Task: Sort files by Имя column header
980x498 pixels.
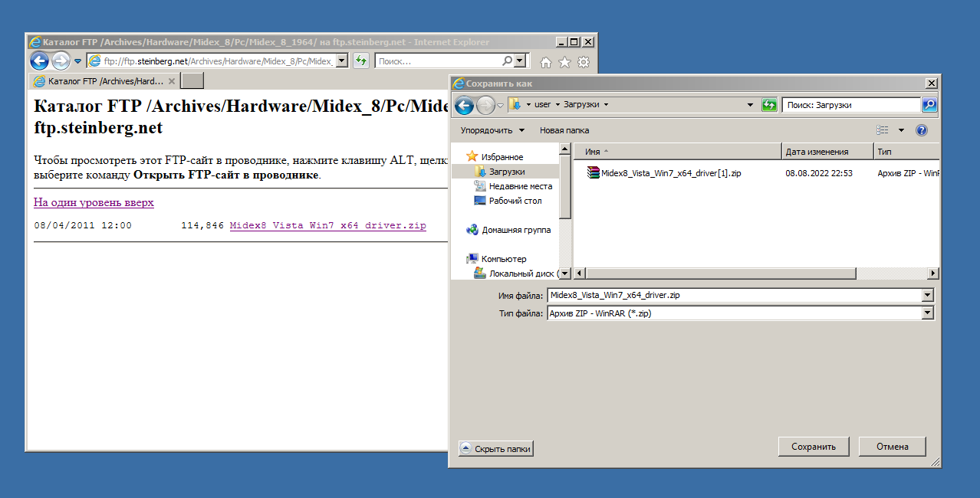Action: [x=678, y=152]
